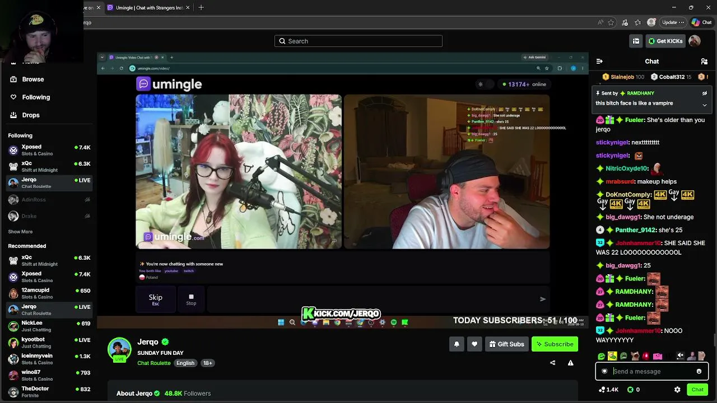
Task: Open Drake in the Following list
Action: coord(49,216)
